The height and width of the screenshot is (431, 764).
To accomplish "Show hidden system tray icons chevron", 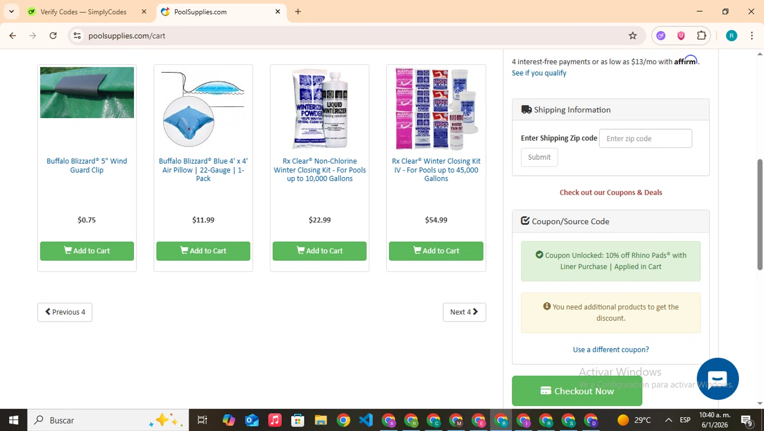I will (x=668, y=420).
